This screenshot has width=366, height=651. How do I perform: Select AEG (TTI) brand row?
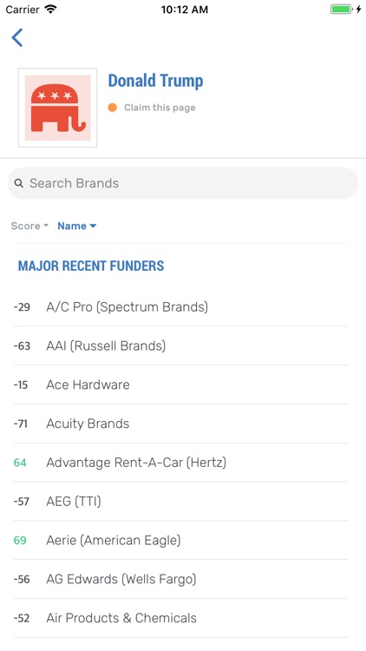180,502
